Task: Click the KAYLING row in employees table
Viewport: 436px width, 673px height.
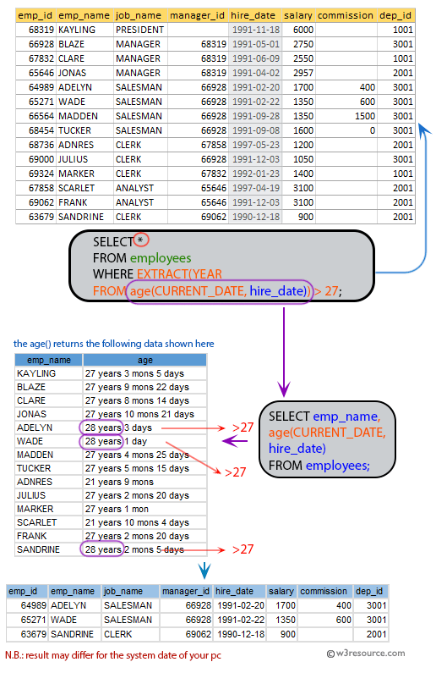Action: coord(215,30)
